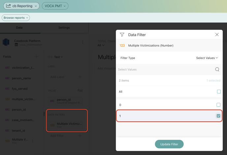This screenshot has height=155, width=227.
Task: Switch to the Data tab
Action: pyautogui.click(x=19, y=28)
